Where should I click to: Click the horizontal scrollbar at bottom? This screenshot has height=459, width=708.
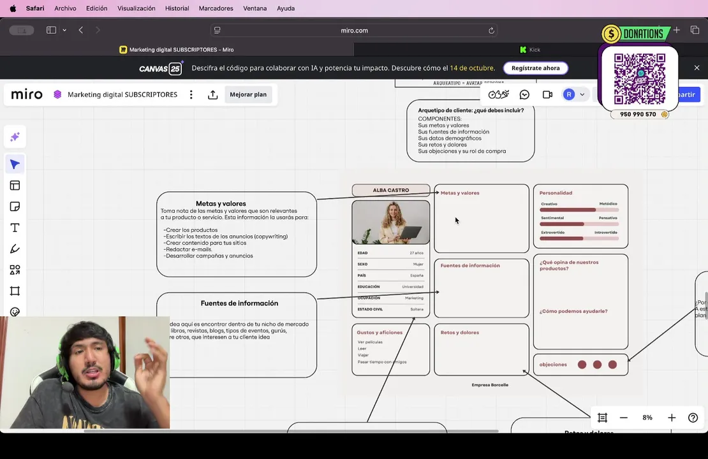click(291, 431)
